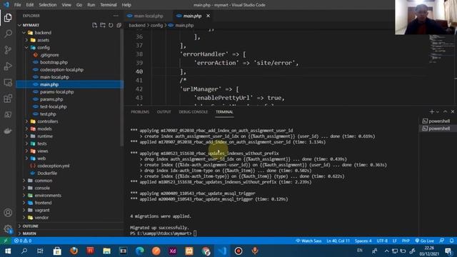Screen dimensions: 457x257
Task: Maximize the terminal panel size
Action: [445, 111]
